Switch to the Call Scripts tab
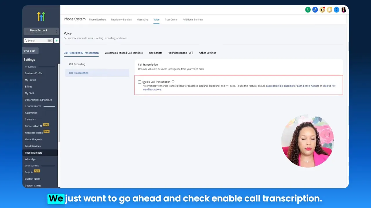371x208 pixels. (156, 53)
